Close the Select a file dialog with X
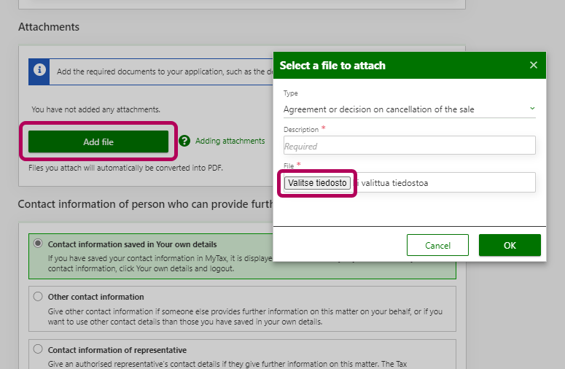 [533, 65]
